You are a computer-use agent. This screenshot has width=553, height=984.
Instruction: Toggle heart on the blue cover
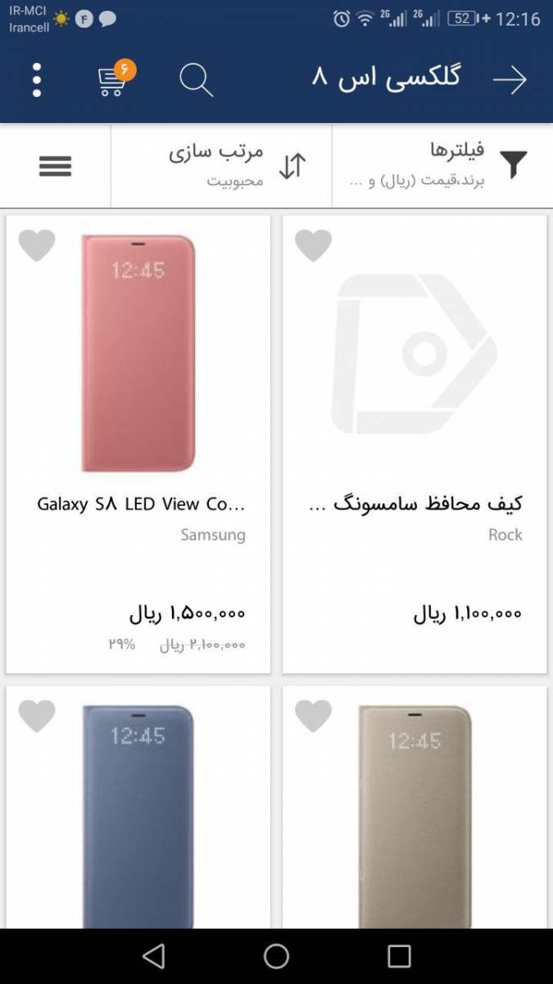click(x=37, y=716)
